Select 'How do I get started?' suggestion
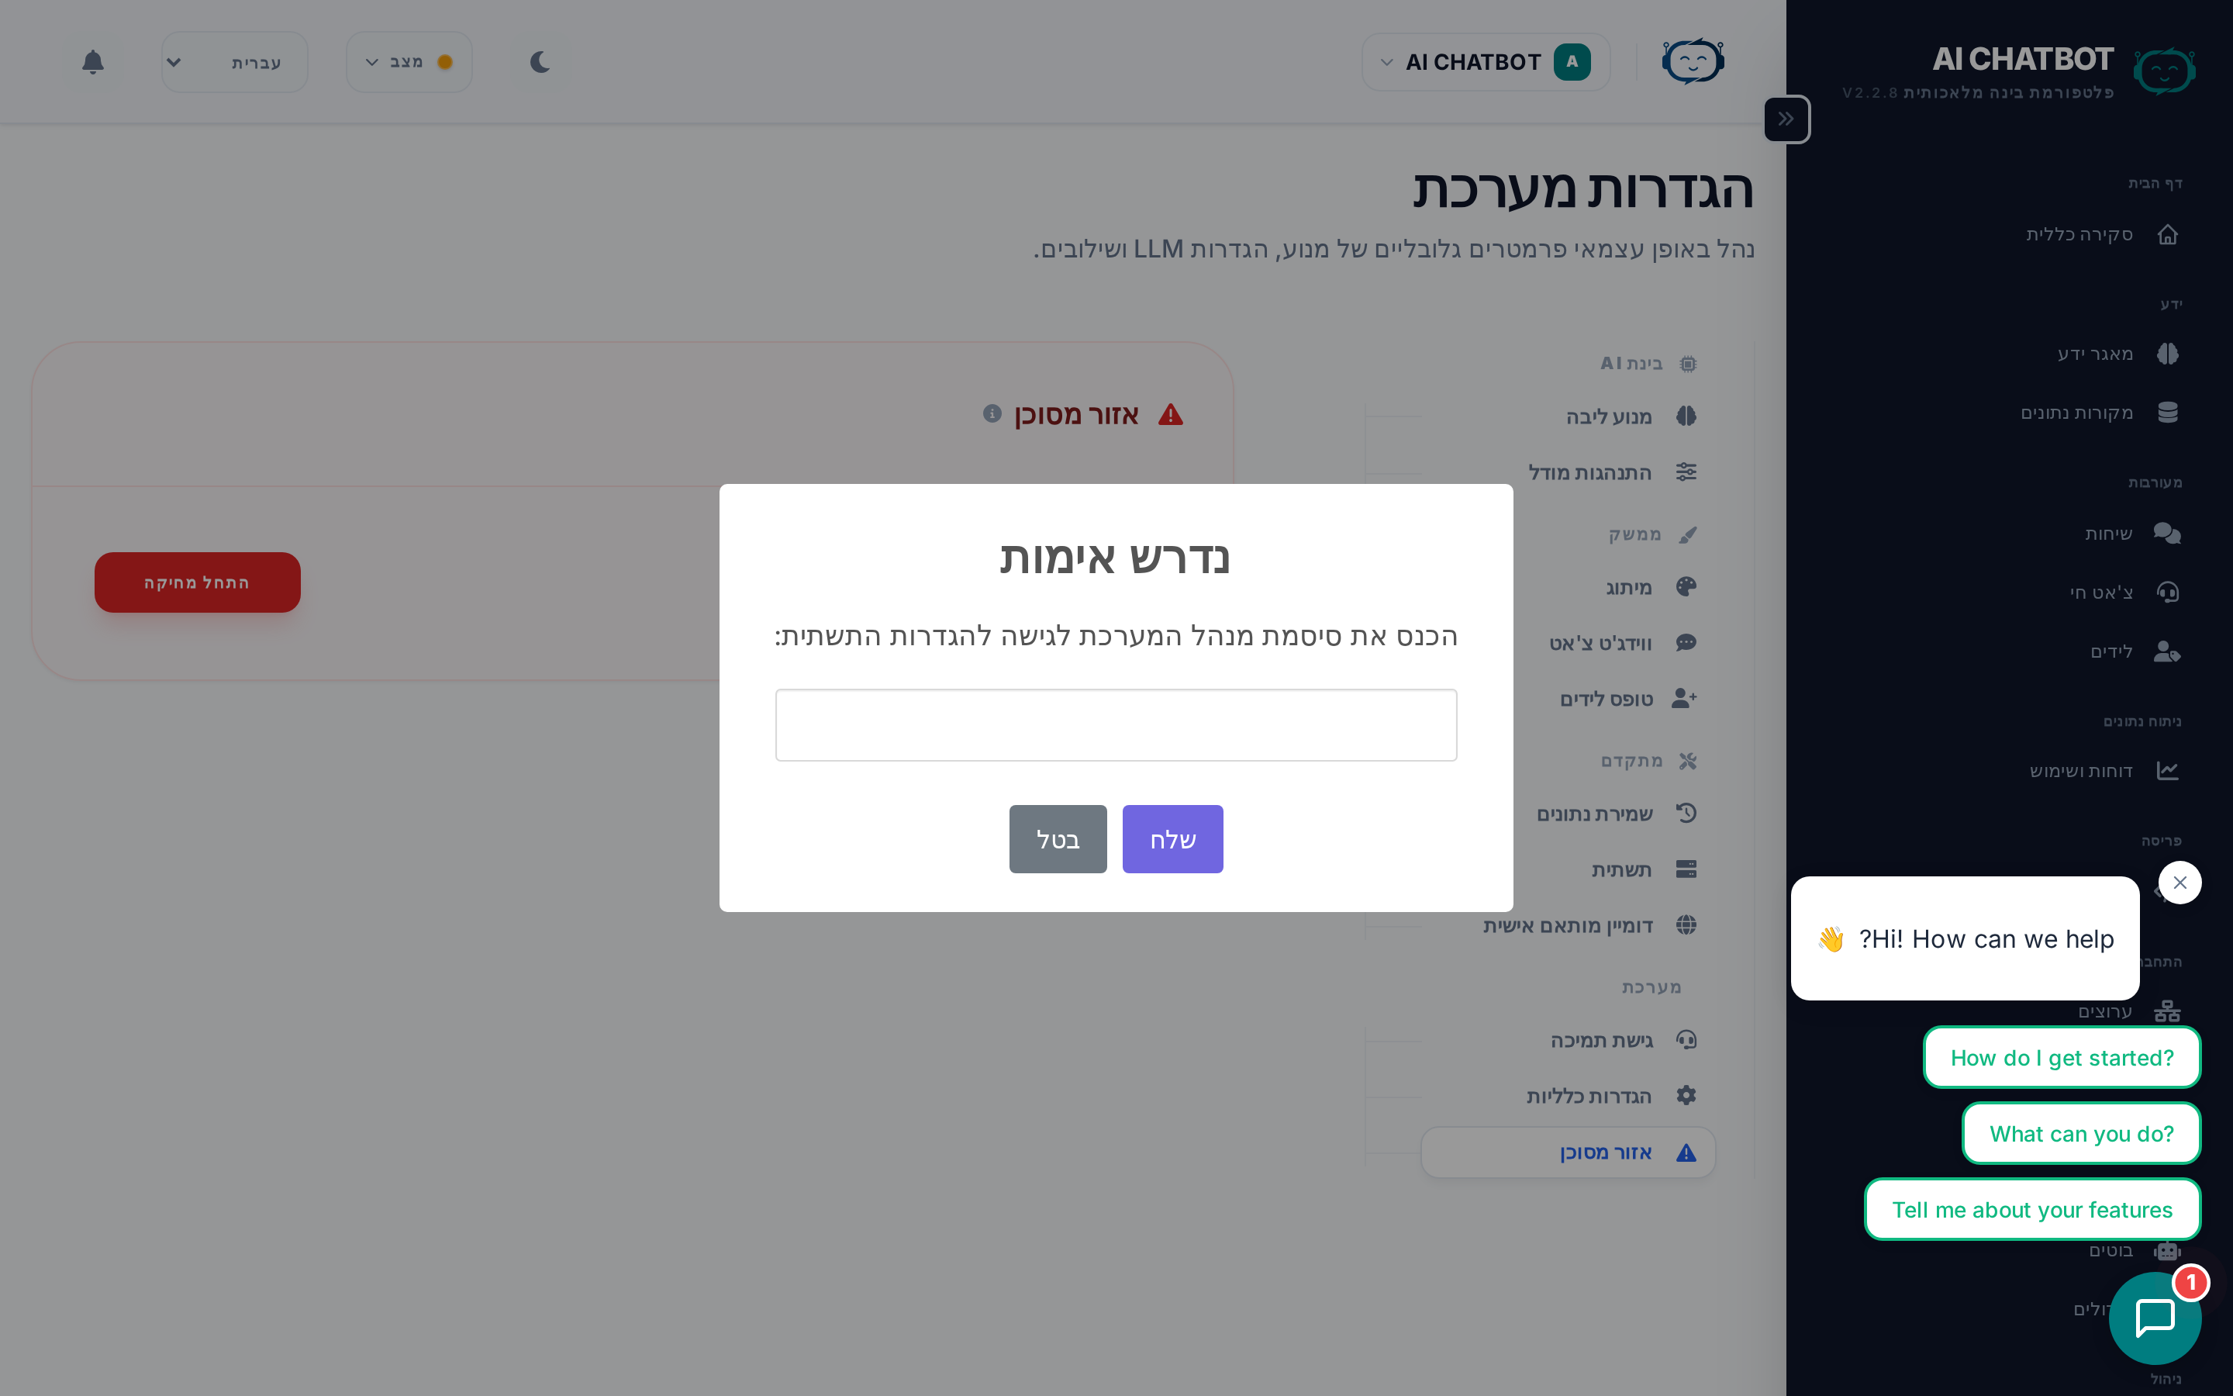Screen dimensions: 2233x1396 (x=2062, y=1057)
